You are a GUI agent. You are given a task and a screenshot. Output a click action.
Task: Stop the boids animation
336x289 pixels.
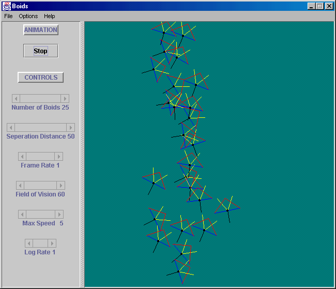point(41,51)
